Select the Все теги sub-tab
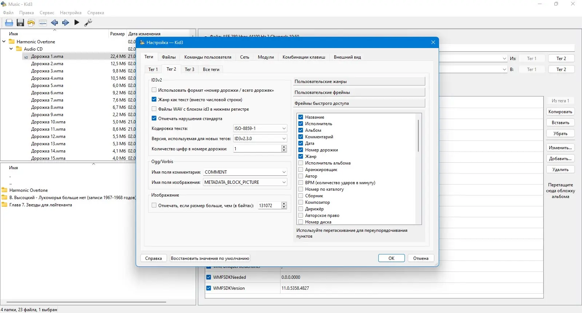The image size is (582, 313). 211,70
